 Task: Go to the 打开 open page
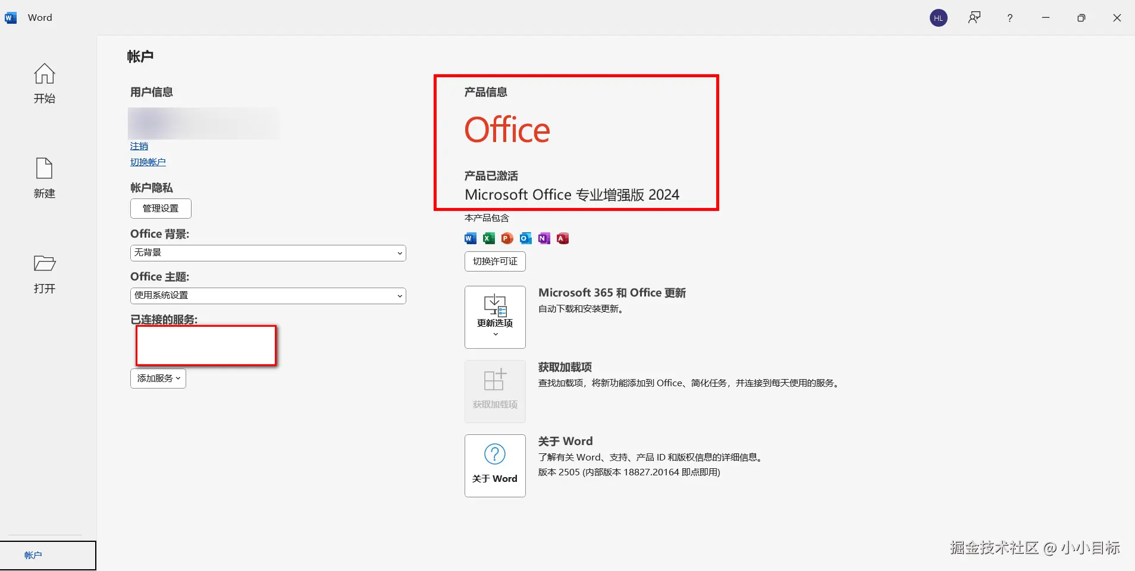tap(45, 274)
